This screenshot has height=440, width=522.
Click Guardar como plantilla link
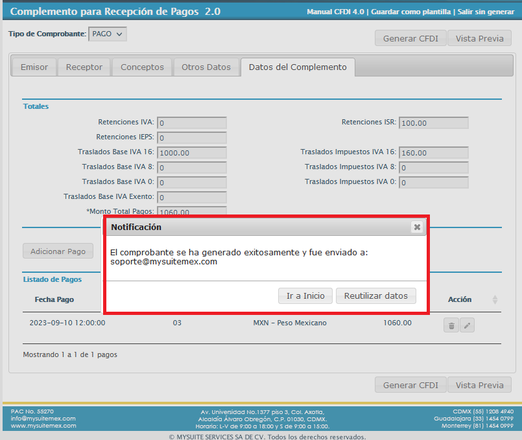(412, 12)
